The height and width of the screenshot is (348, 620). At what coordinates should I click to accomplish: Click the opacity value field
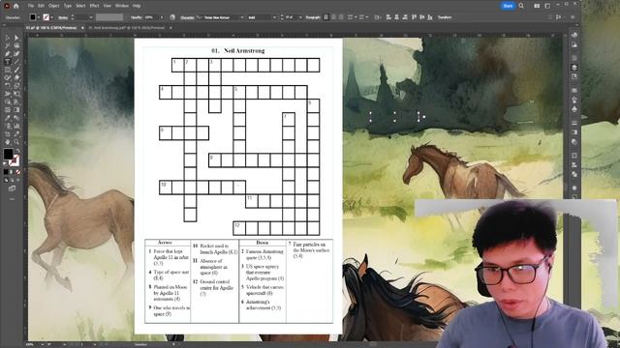(x=151, y=17)
